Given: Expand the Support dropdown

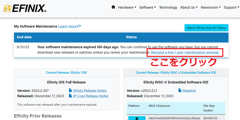Looking at the screenshot, I should coord(231,7).
